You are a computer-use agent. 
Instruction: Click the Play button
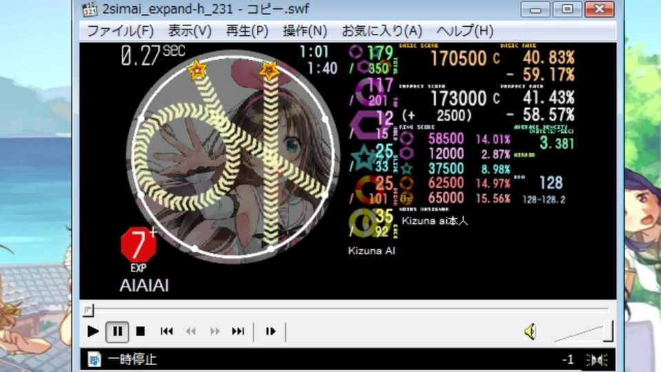[x=93, y=331]
